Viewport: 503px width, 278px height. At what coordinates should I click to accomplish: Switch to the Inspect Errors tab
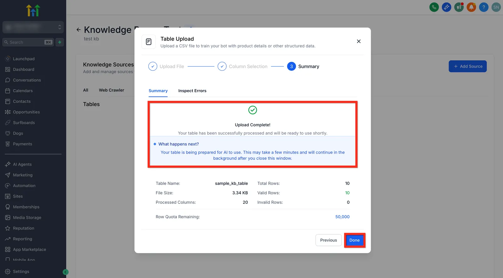(192, 91)
